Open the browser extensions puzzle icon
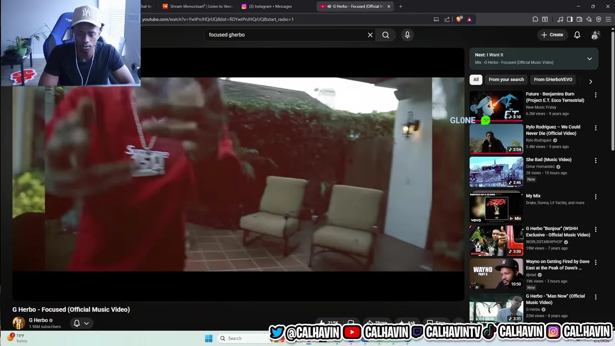 click(535, 19)
